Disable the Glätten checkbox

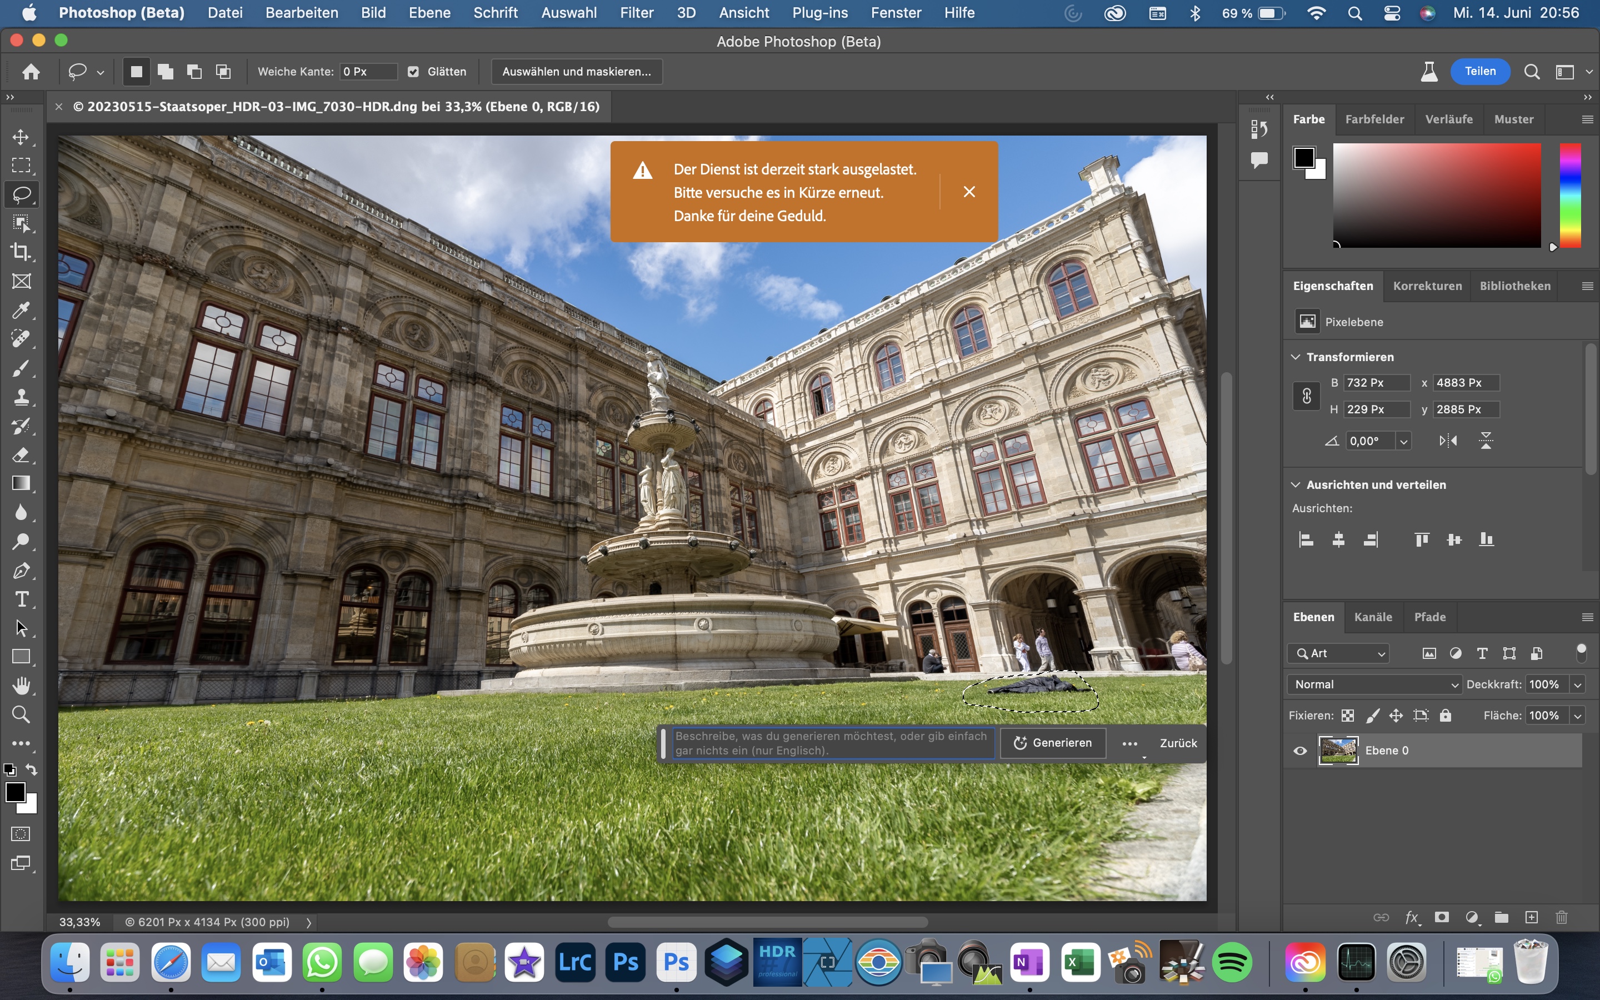click(413, 72)
